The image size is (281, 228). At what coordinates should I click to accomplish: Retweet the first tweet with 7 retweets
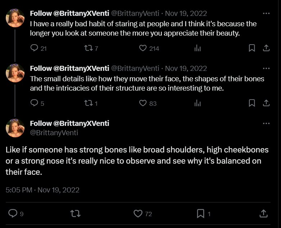[x=88, y=48]
